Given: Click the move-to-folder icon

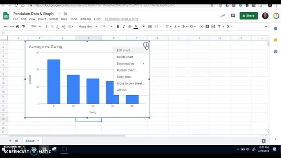Looking at the screenshot, I should [65, 14].
